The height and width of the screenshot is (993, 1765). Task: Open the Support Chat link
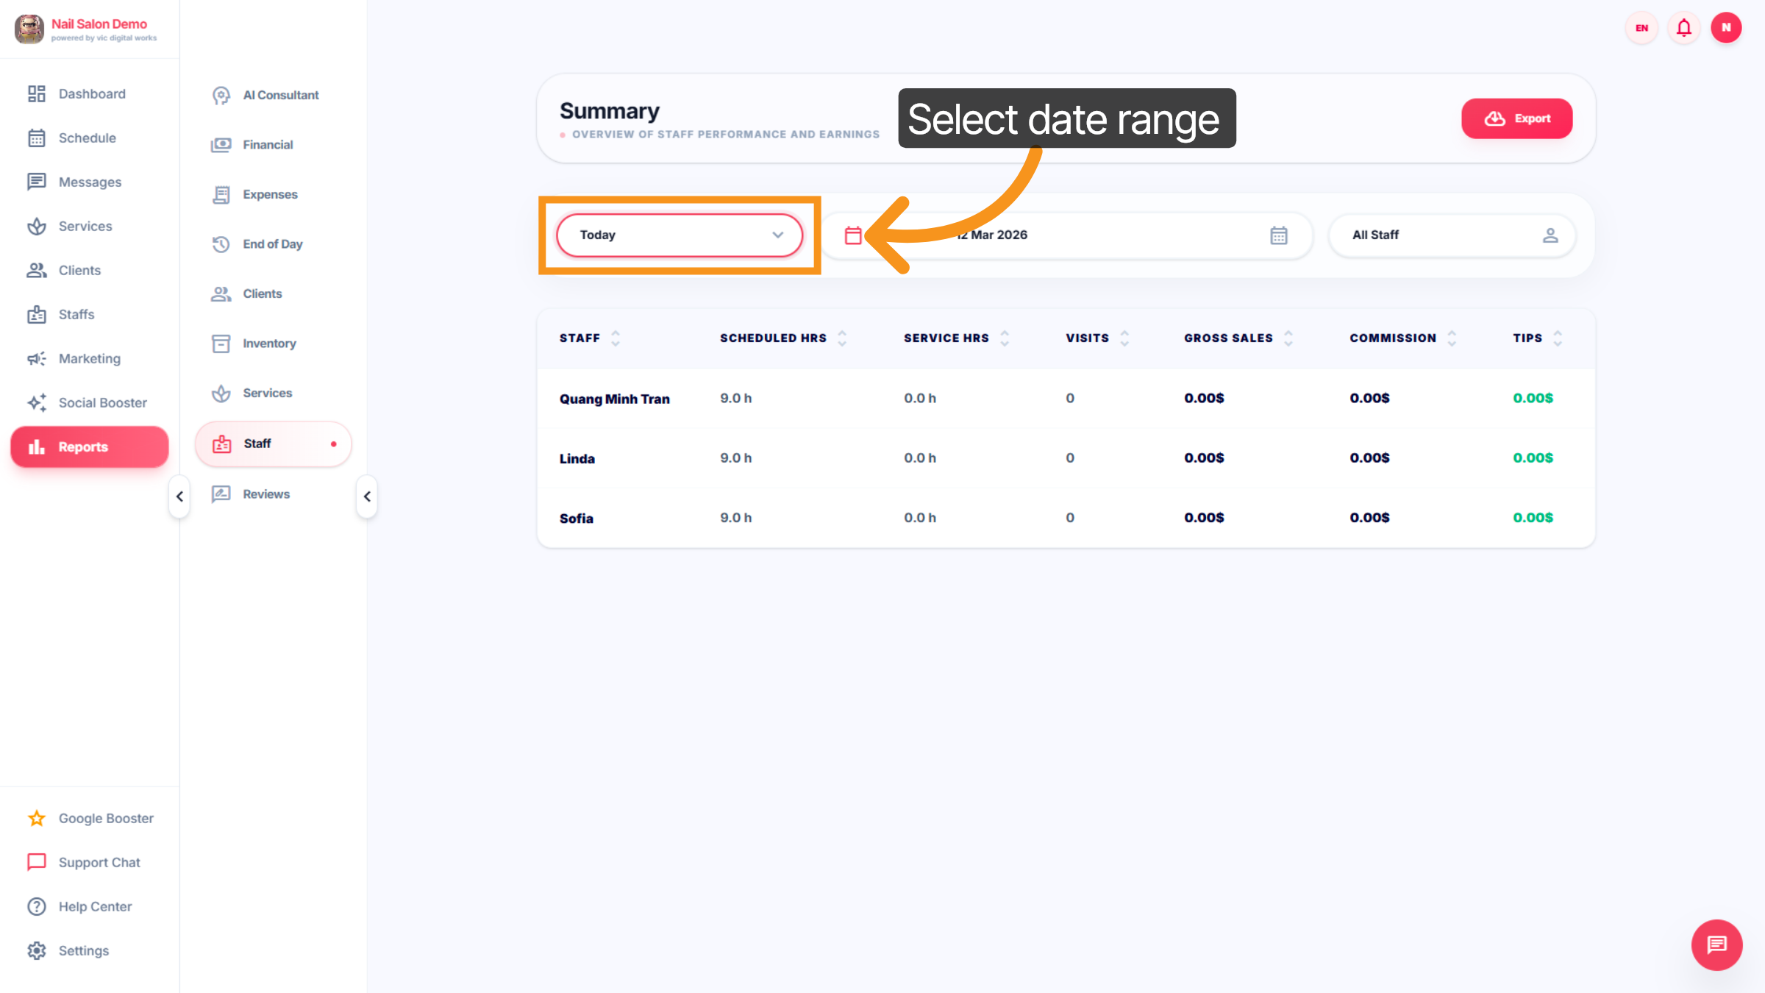coord(99,862)
